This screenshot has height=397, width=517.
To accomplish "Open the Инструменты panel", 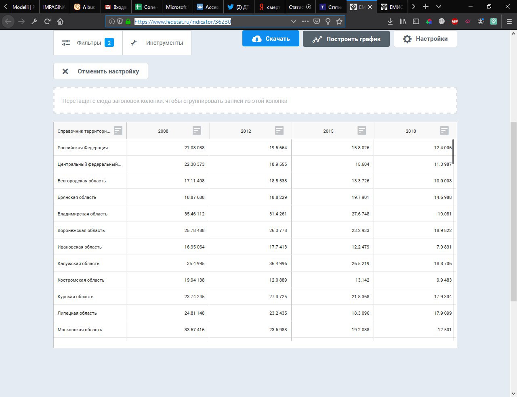I will pos(157,43).
